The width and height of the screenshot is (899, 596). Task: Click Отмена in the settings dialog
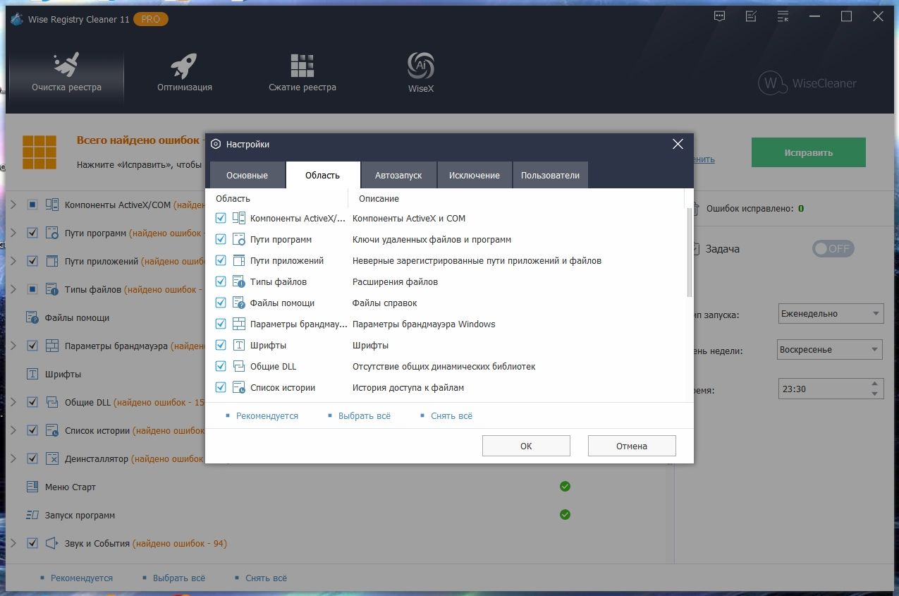pos(632,446)
